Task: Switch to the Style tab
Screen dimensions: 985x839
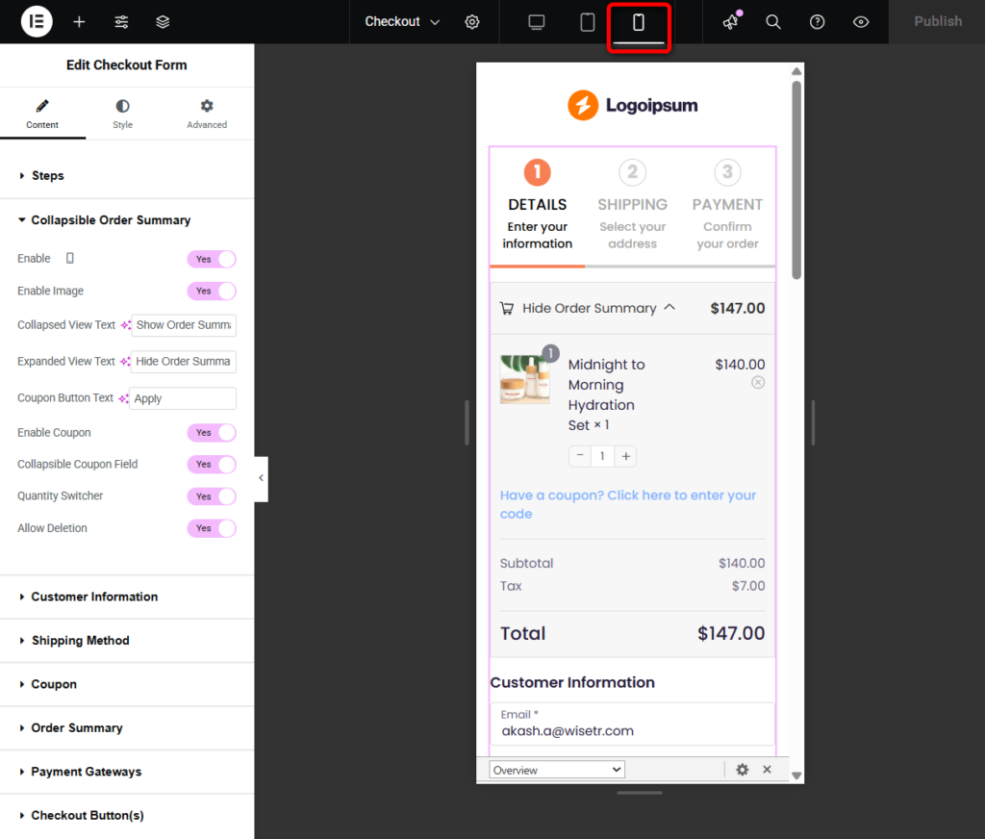Action: pos(122,114)
